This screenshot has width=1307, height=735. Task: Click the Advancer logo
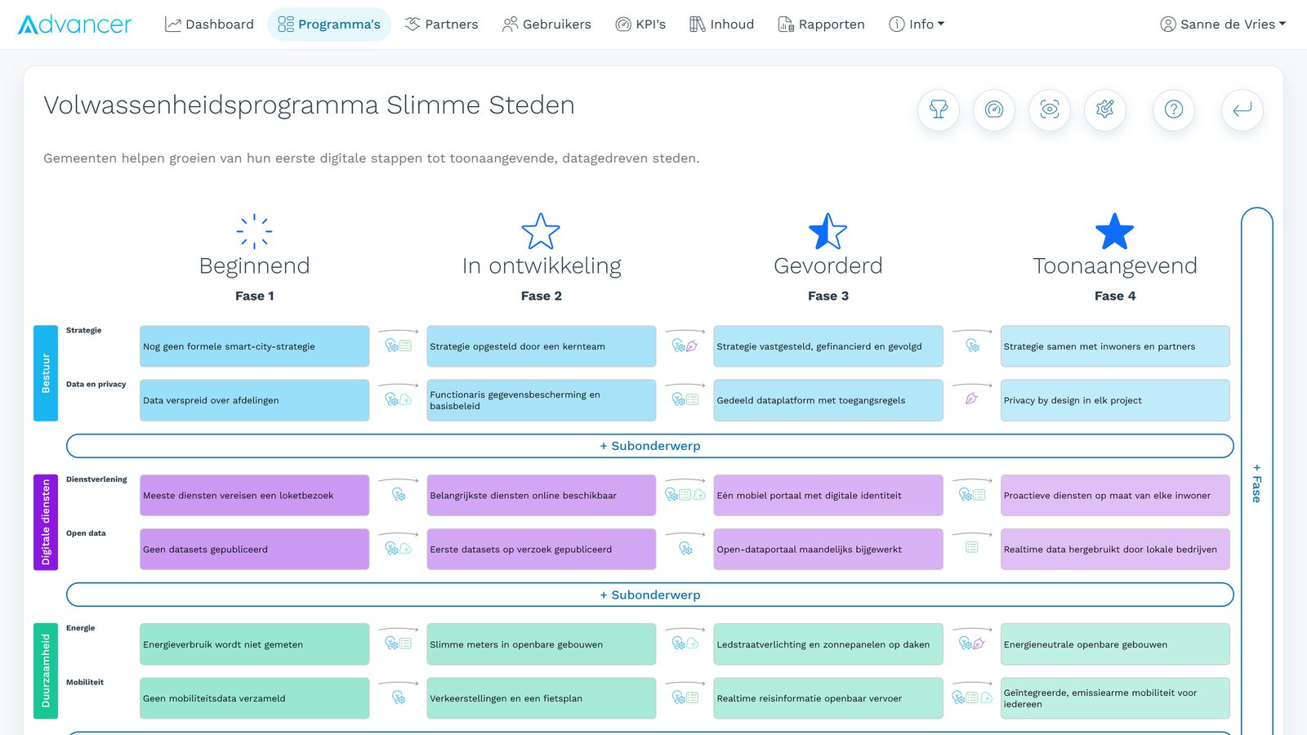coord(74,24)
